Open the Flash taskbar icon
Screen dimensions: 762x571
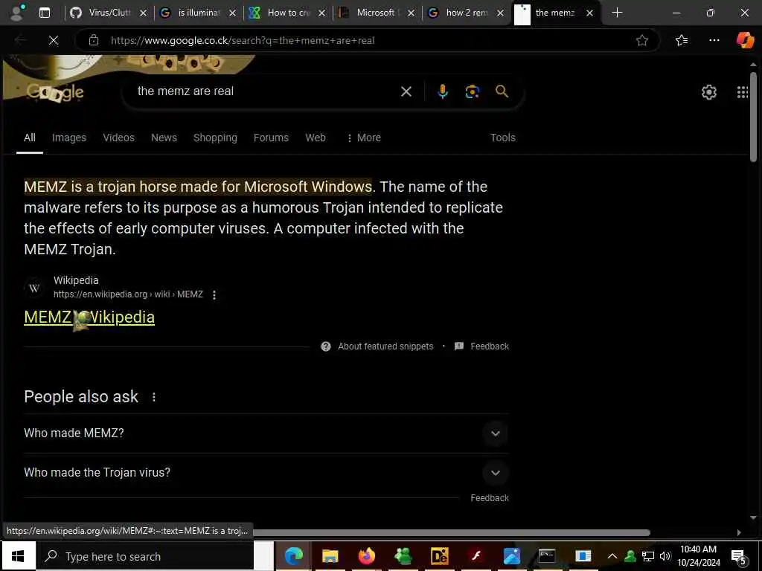point(476,556)
